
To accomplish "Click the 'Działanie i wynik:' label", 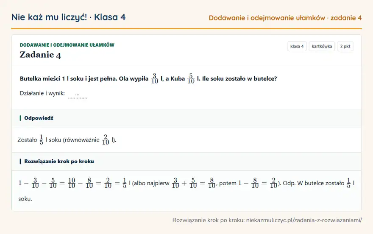I will tap(42, 93).
